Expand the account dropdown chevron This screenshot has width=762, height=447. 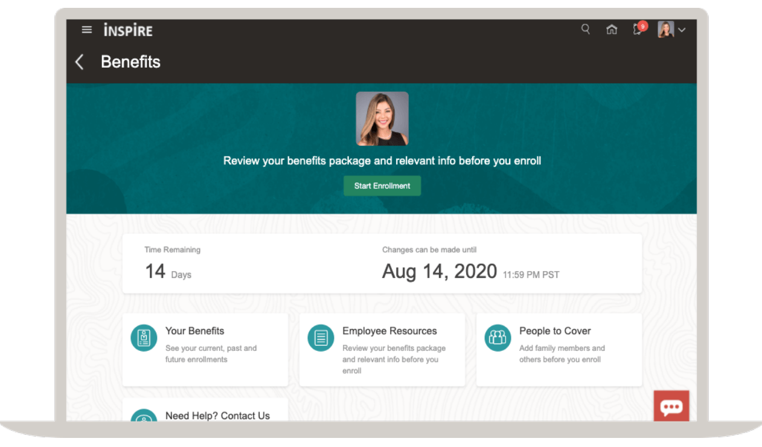coord(682,30)
